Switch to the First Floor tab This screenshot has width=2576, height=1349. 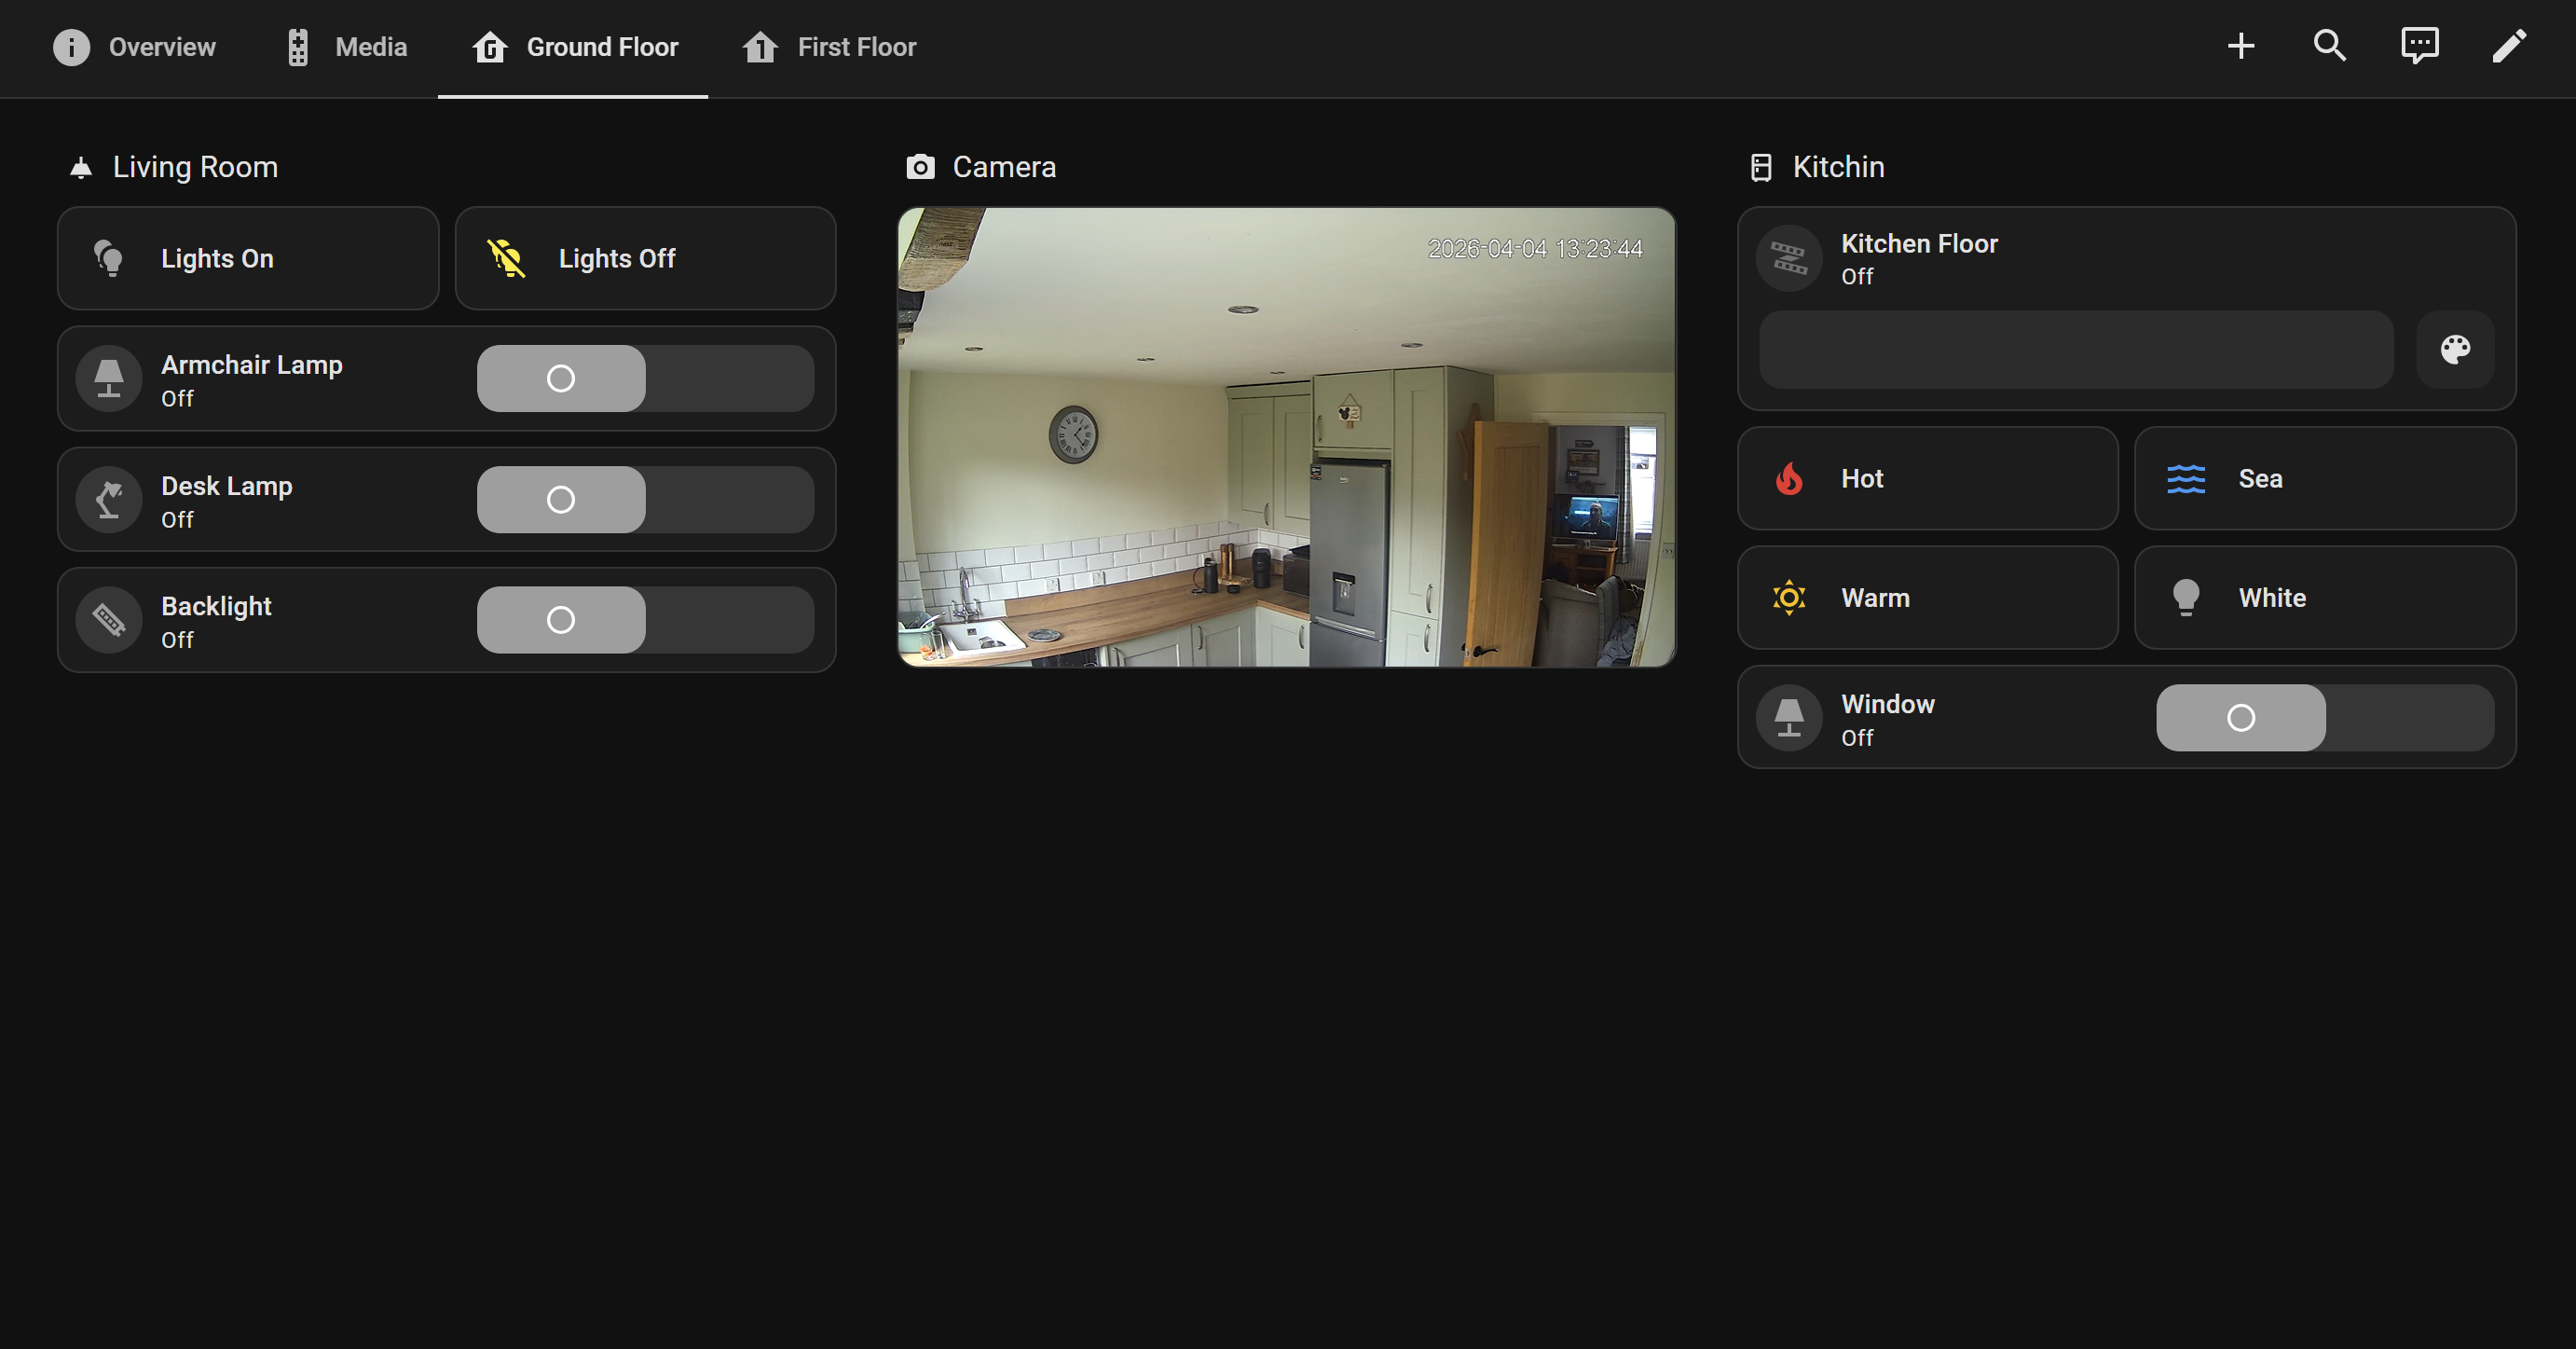(856, 46)
